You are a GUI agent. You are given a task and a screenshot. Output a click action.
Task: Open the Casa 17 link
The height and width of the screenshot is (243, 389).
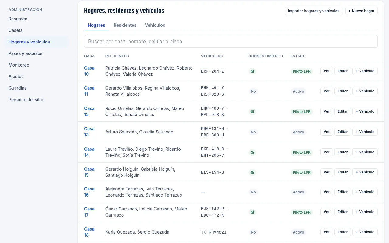[x=89, y=212]
